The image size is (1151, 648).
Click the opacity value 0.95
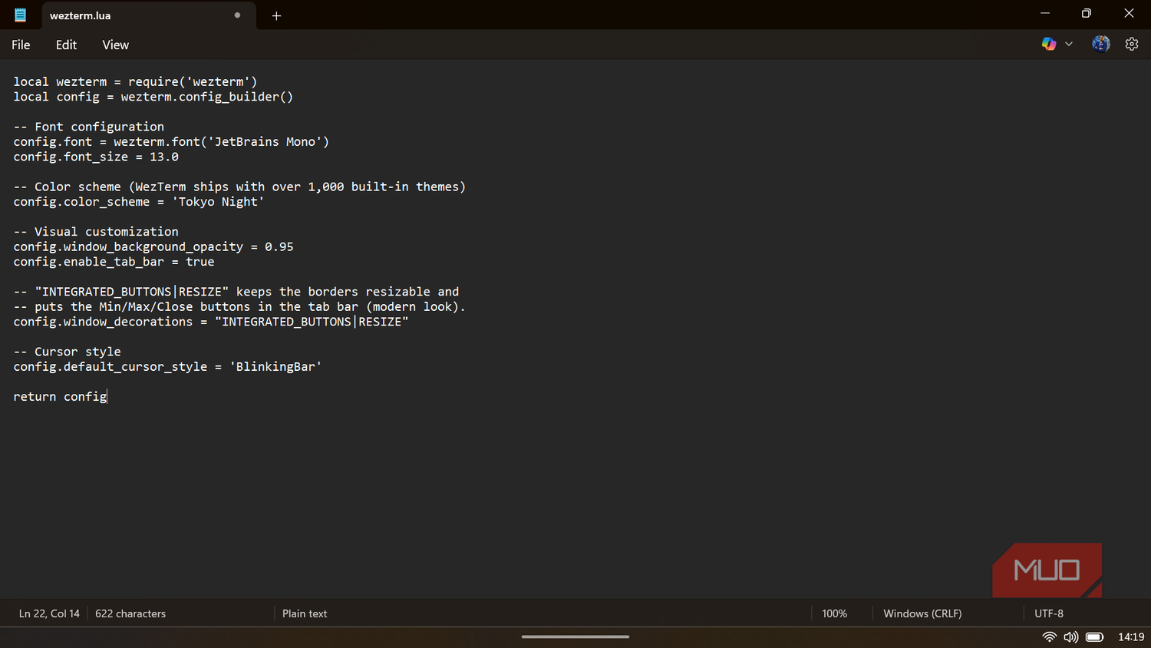click(279, 246)
